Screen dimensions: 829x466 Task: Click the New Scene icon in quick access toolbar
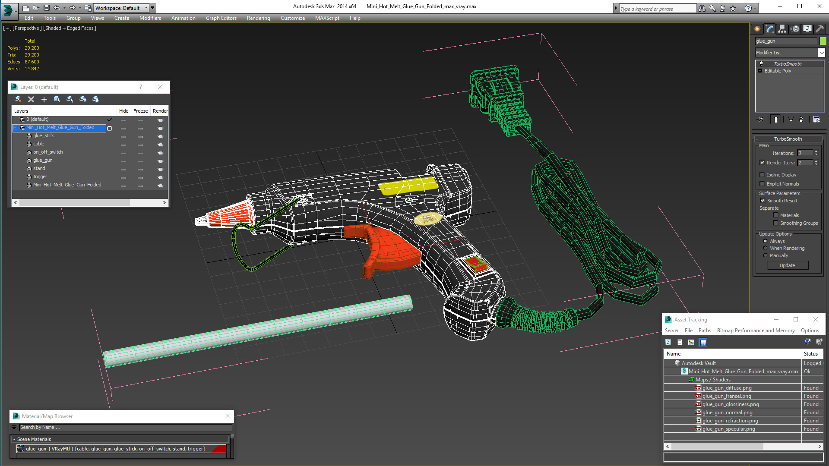26,8
